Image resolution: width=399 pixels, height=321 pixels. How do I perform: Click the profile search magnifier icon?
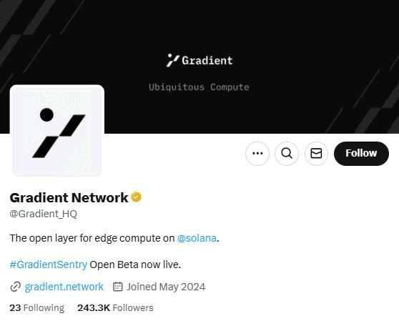pyautogui.click(x=287, y=154)
